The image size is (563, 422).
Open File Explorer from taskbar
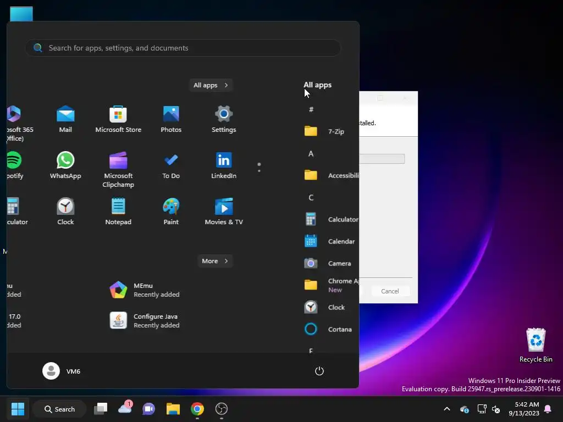pos(173,409)
